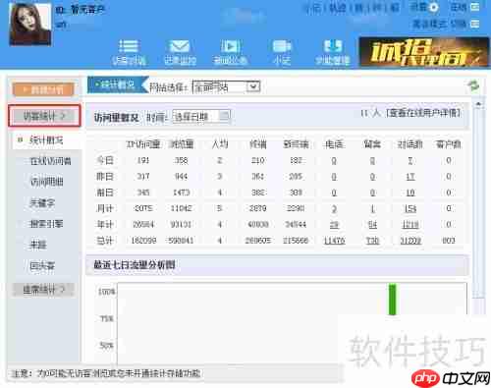Click the user avatar photo
491x388 pixels.
pos(30,24)
